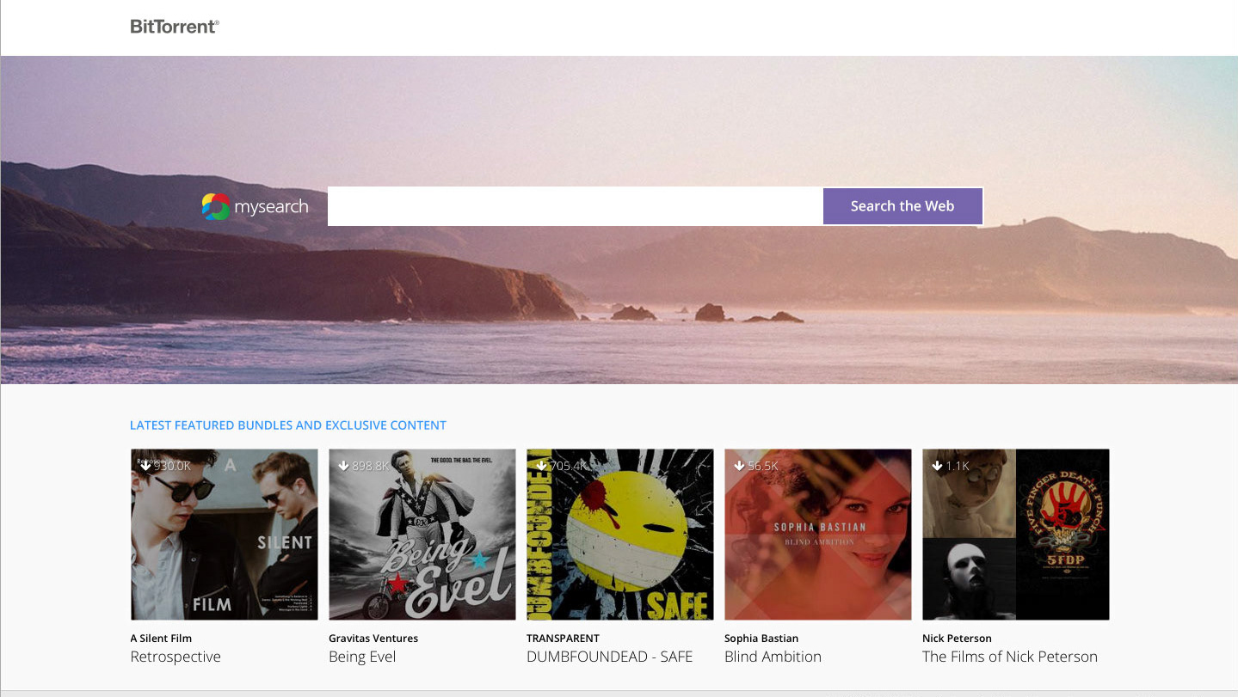Click the BitTorrent logo
Screen dimensions: 1238x697
175,27
